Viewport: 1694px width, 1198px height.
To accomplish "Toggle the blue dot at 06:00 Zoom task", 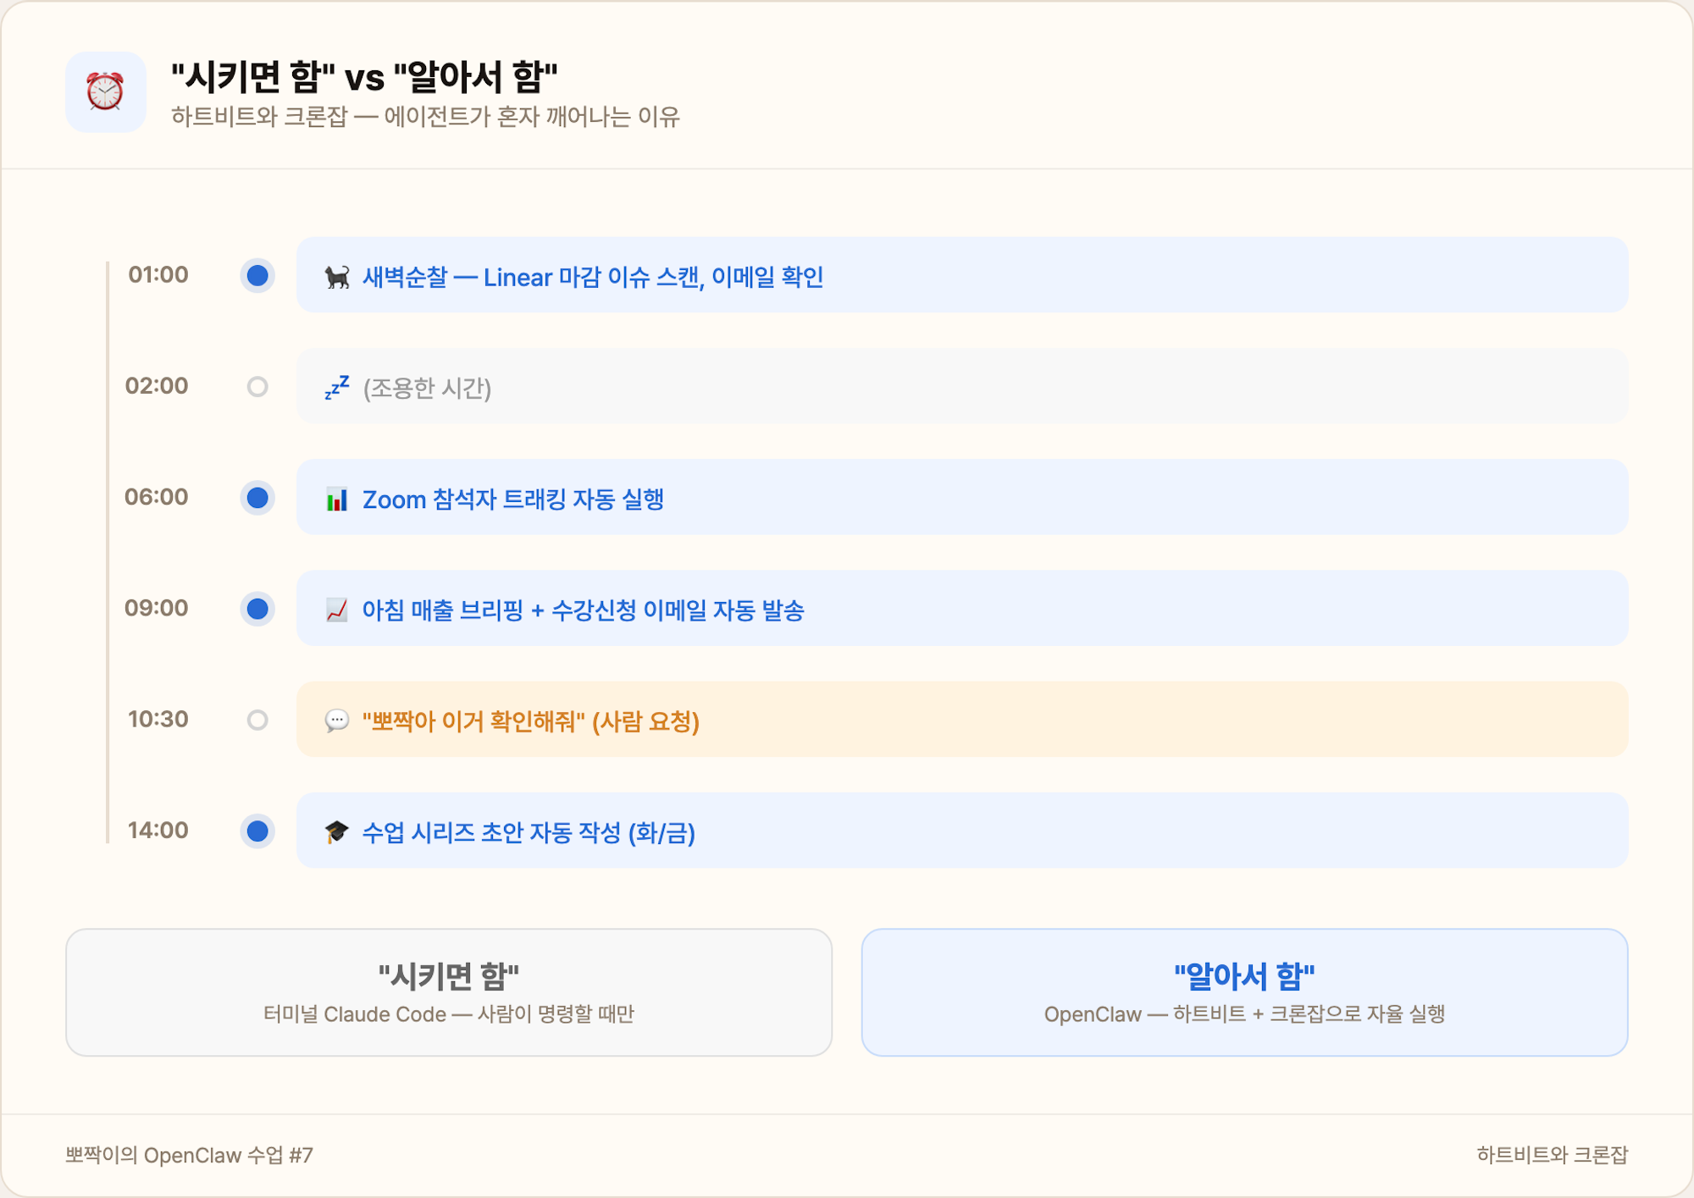I will 257,497.
